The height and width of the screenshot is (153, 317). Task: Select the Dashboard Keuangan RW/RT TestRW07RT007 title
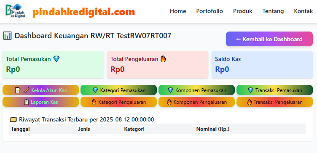[x=93, y=36]
